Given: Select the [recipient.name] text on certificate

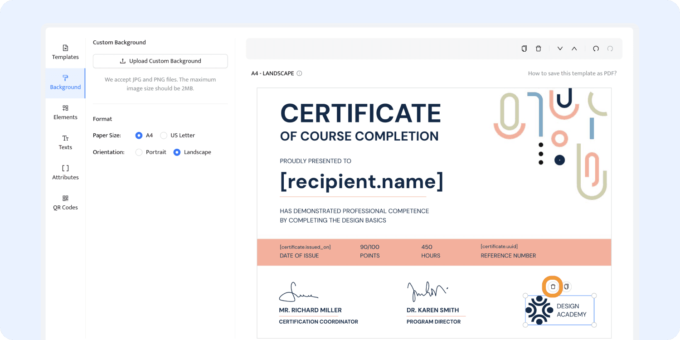Looking at the screenshot, I should (361, 181).
